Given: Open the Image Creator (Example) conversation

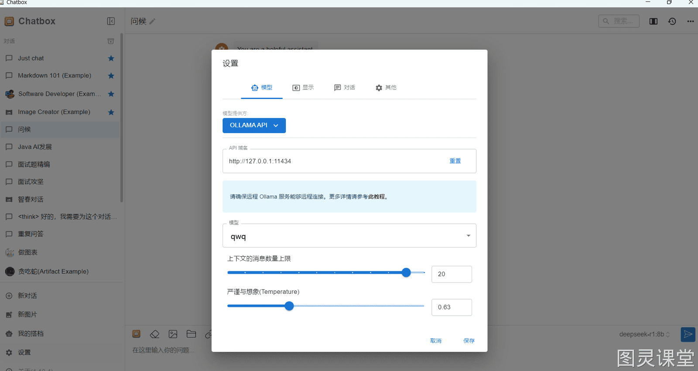Looking at the screenshot, I should click(60, 112).
